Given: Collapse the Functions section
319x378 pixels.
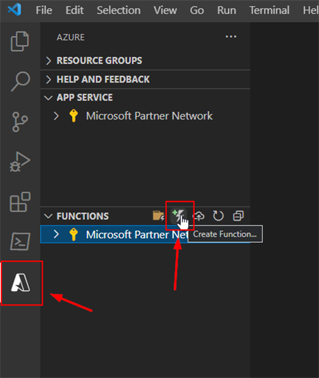Looking at the screenshot, I should point(48,216).
